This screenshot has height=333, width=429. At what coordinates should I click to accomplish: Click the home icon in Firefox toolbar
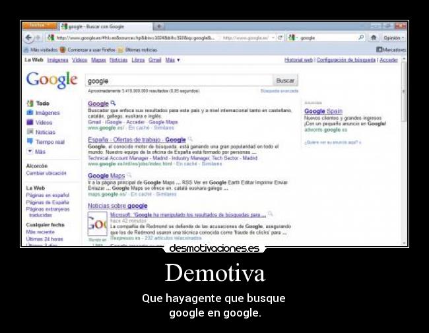pos(374,38)
